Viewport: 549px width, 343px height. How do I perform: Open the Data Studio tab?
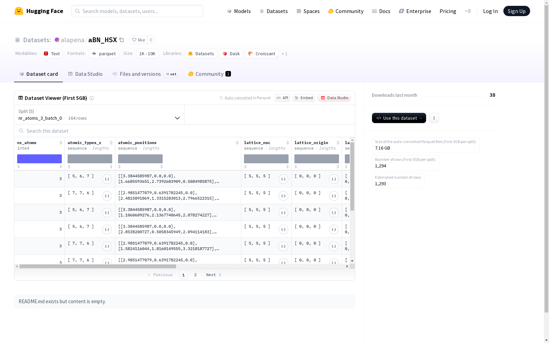click(85, 74)
